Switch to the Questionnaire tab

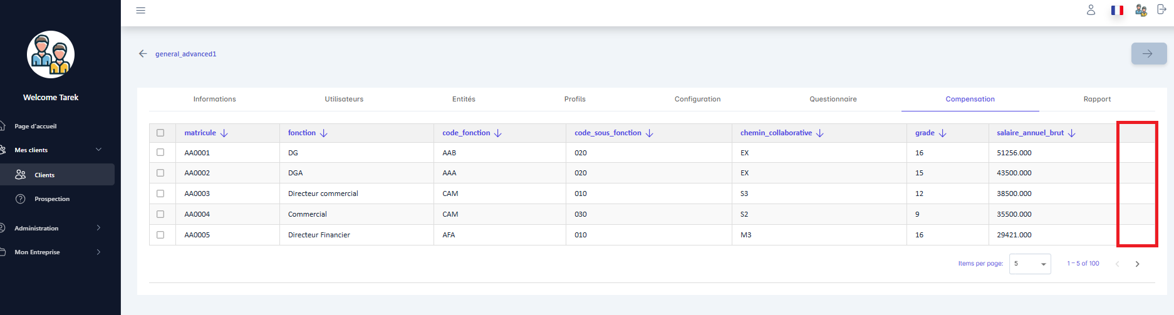pos(833,99)
